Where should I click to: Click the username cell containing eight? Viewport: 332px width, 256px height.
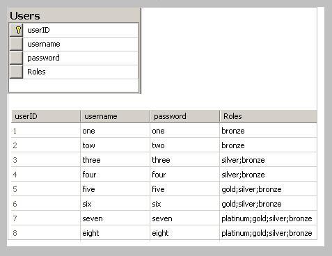pos(115,233)
